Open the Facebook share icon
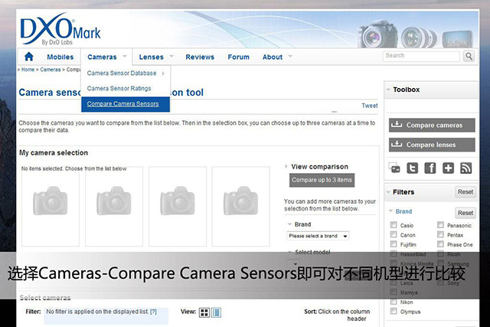Image resolution: width=490 pixels, height=327 pixels. 430,168
